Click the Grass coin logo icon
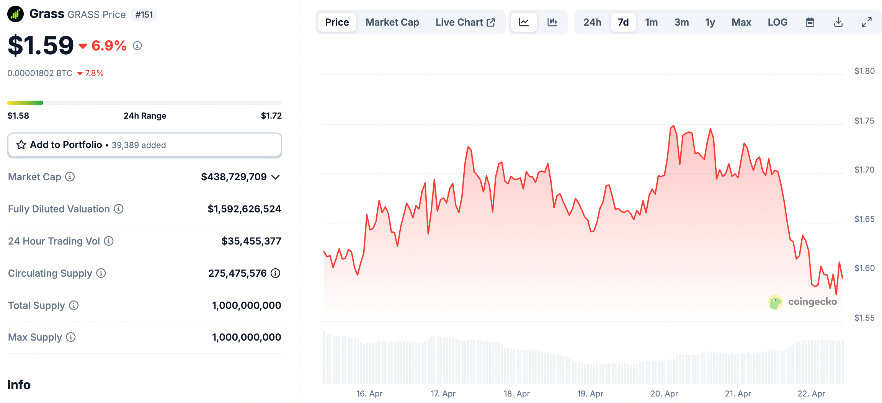Image resolution: width=882 pixels, height=403 pixels. (x=15, y=14)
